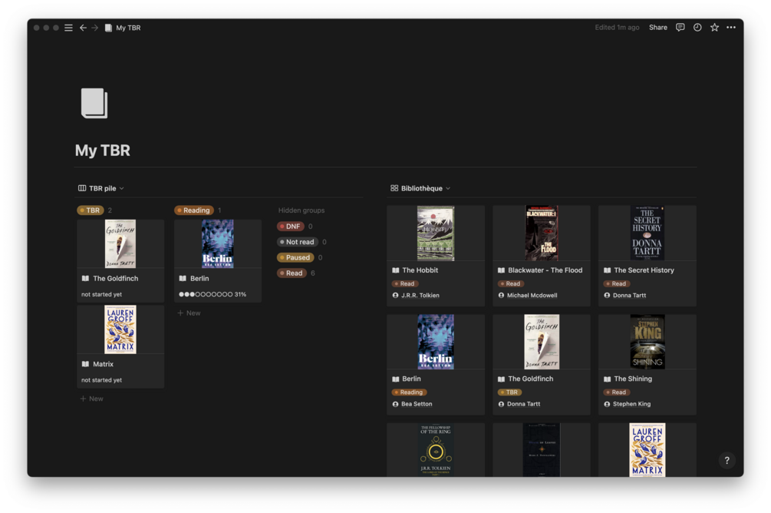Click the TBR tag on The Goldfinch gallery card
The image size is (771, 513).
[x=509, y=392]
